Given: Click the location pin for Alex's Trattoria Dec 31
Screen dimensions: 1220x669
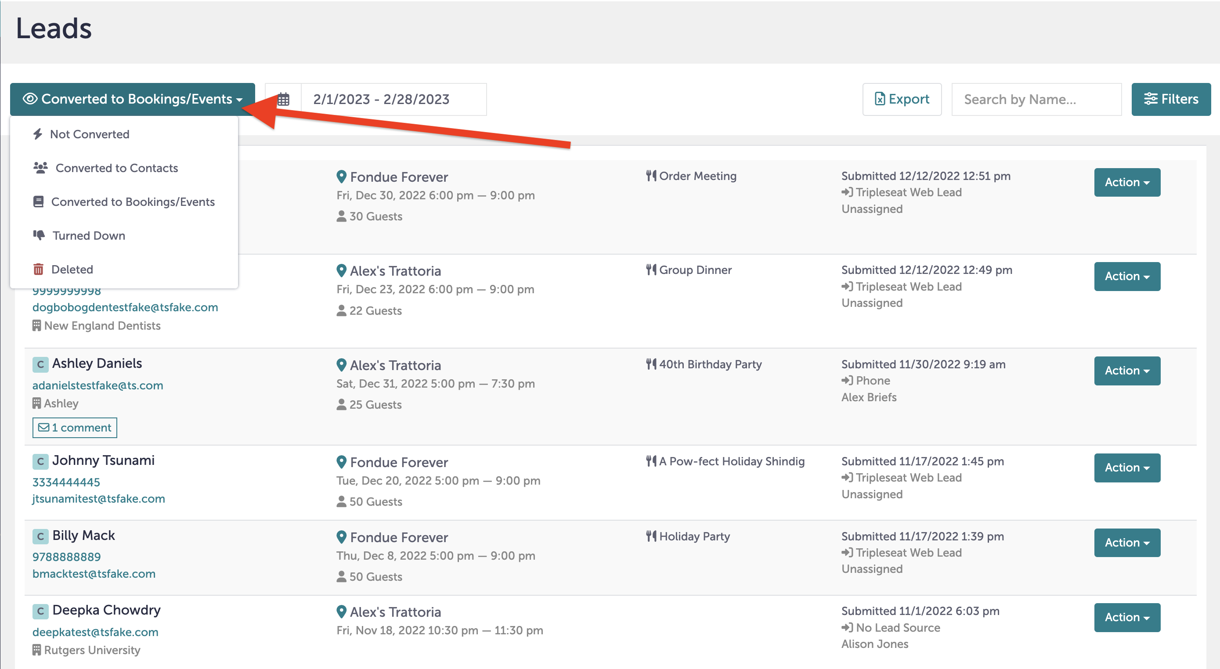Looking at the screenshot, I should click(x=342, y=365).
